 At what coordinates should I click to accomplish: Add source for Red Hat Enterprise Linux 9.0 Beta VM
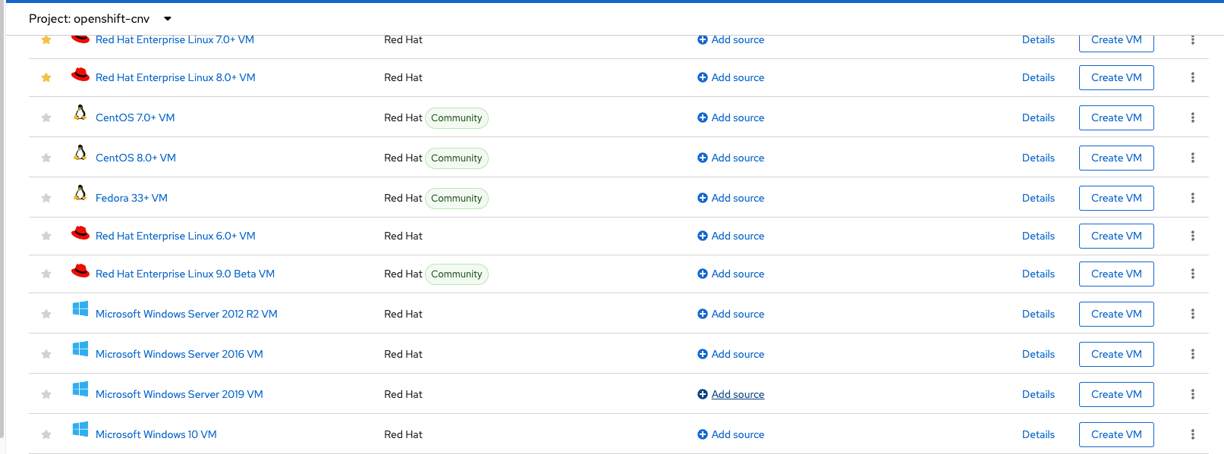(x=731, y=274)
